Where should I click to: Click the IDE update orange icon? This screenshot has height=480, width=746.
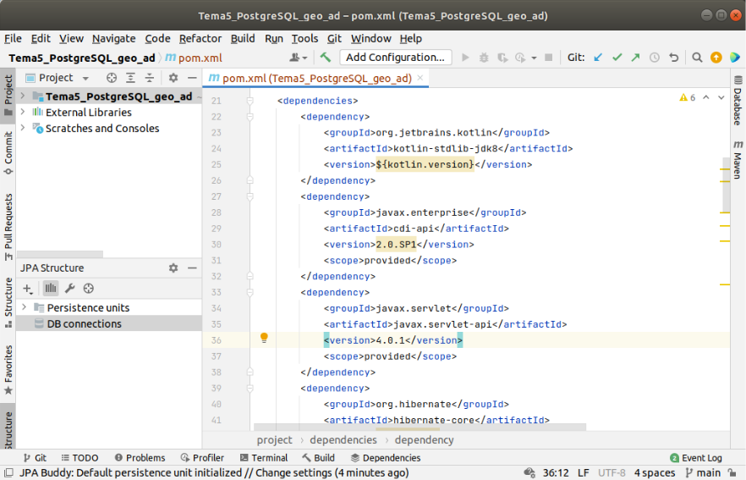coord(716,58)
